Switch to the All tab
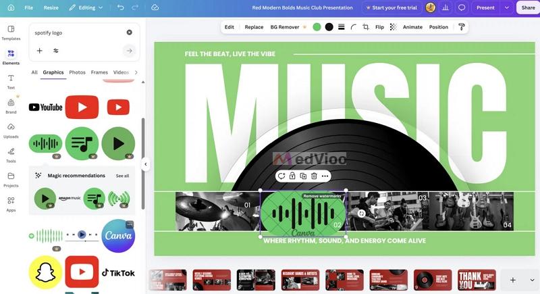Image resolution: width=540 pixels, height=294 pixels. tap(34, 72)
